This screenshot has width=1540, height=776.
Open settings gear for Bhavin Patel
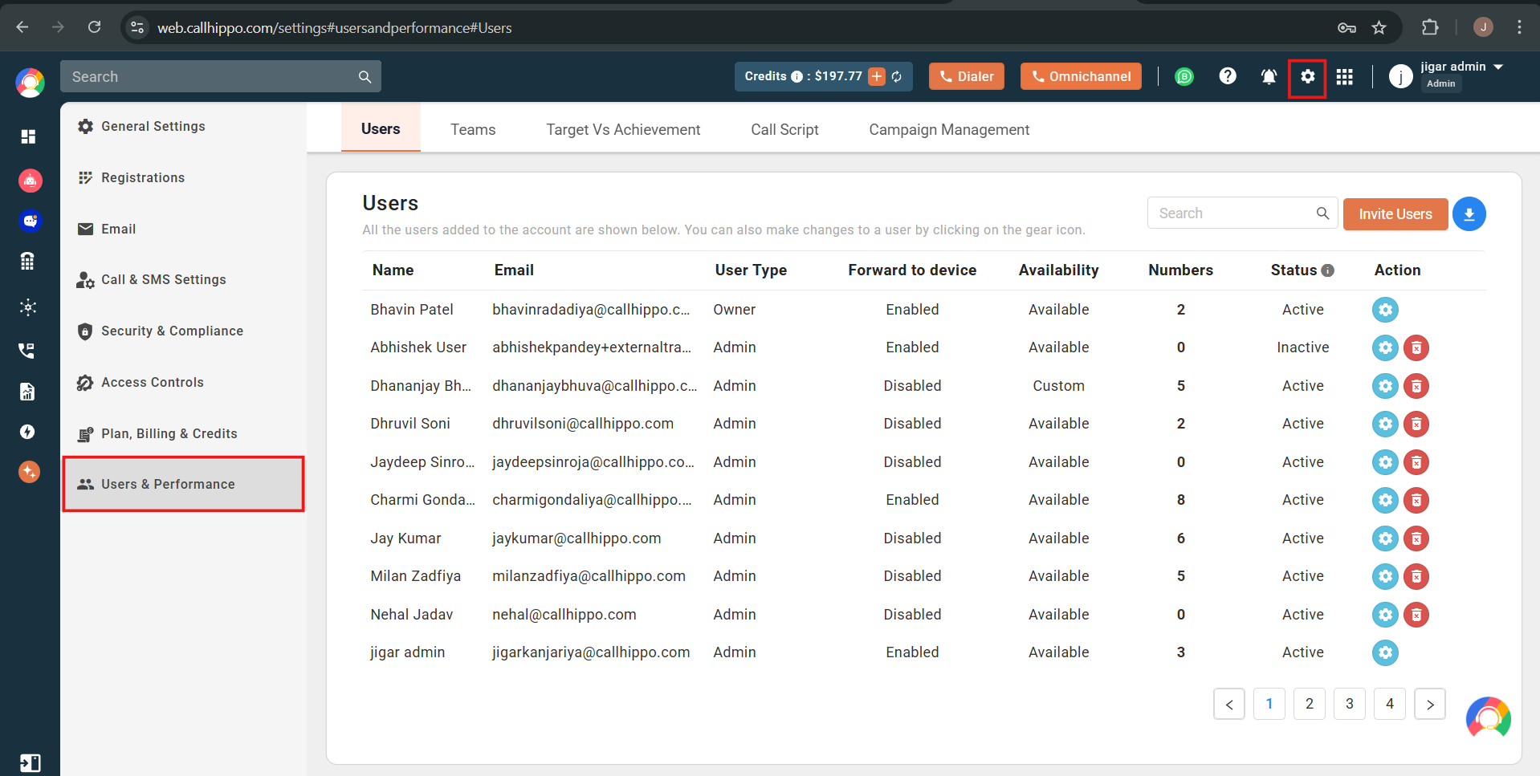point(1385,310)
